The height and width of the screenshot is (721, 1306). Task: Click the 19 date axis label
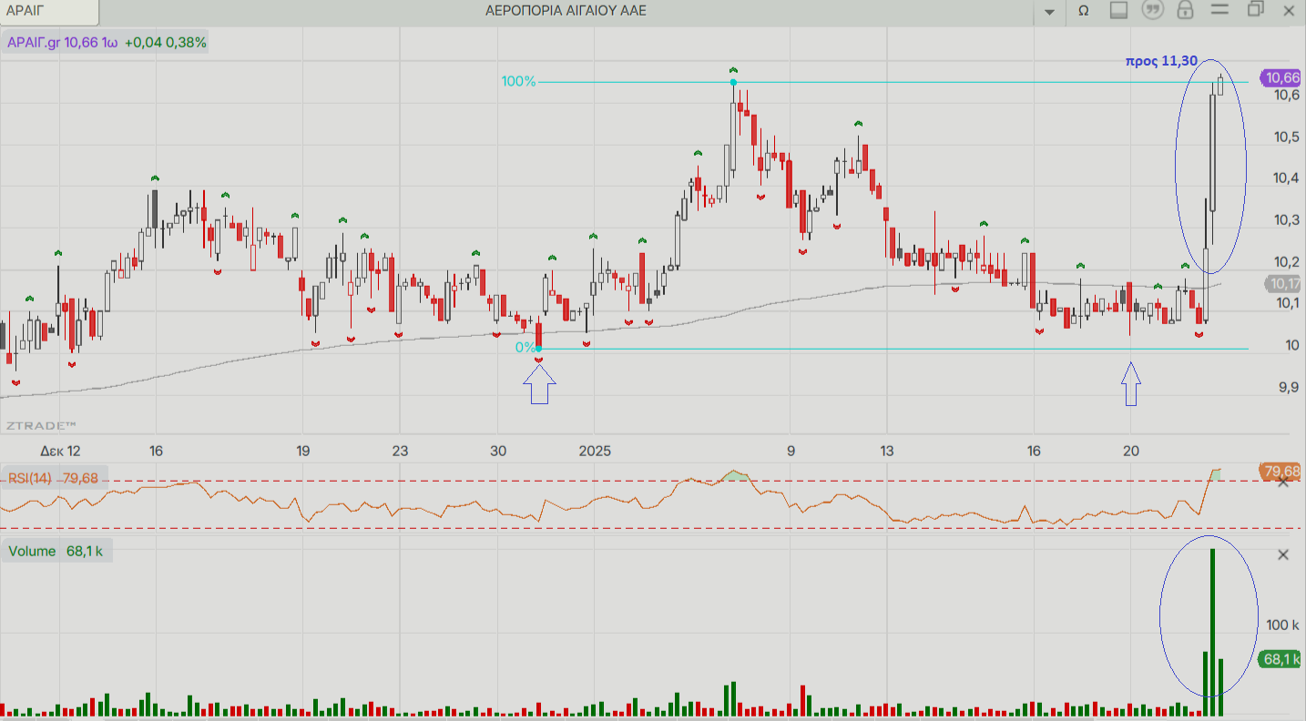(x=303, y=451)
